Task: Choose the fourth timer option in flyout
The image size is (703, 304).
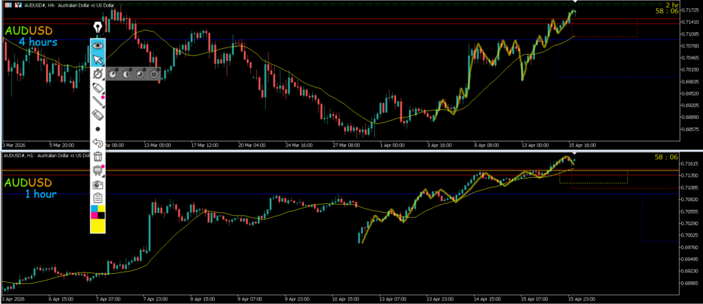Action: tap(154, 73)
